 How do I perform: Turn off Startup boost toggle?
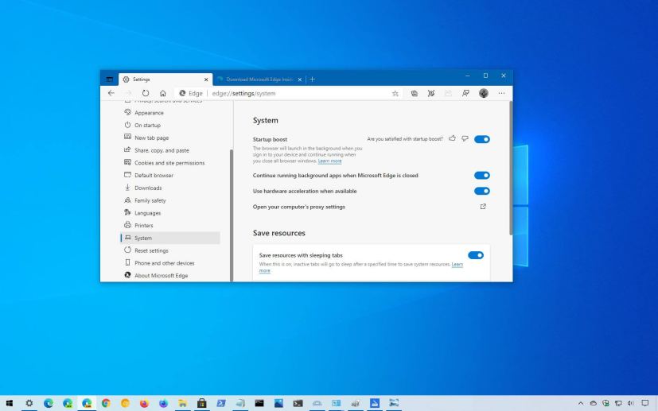[x=481, y=139]
